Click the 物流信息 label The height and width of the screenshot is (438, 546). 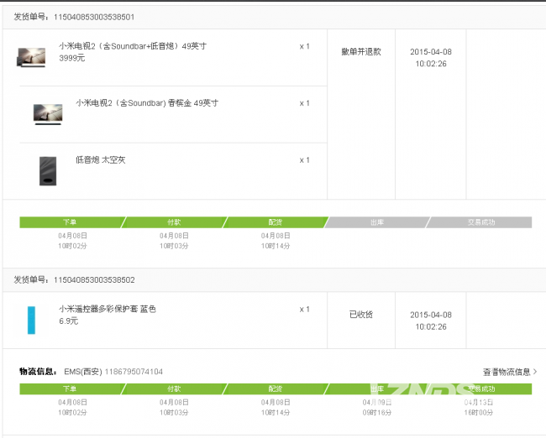click(x=38, y=372)
